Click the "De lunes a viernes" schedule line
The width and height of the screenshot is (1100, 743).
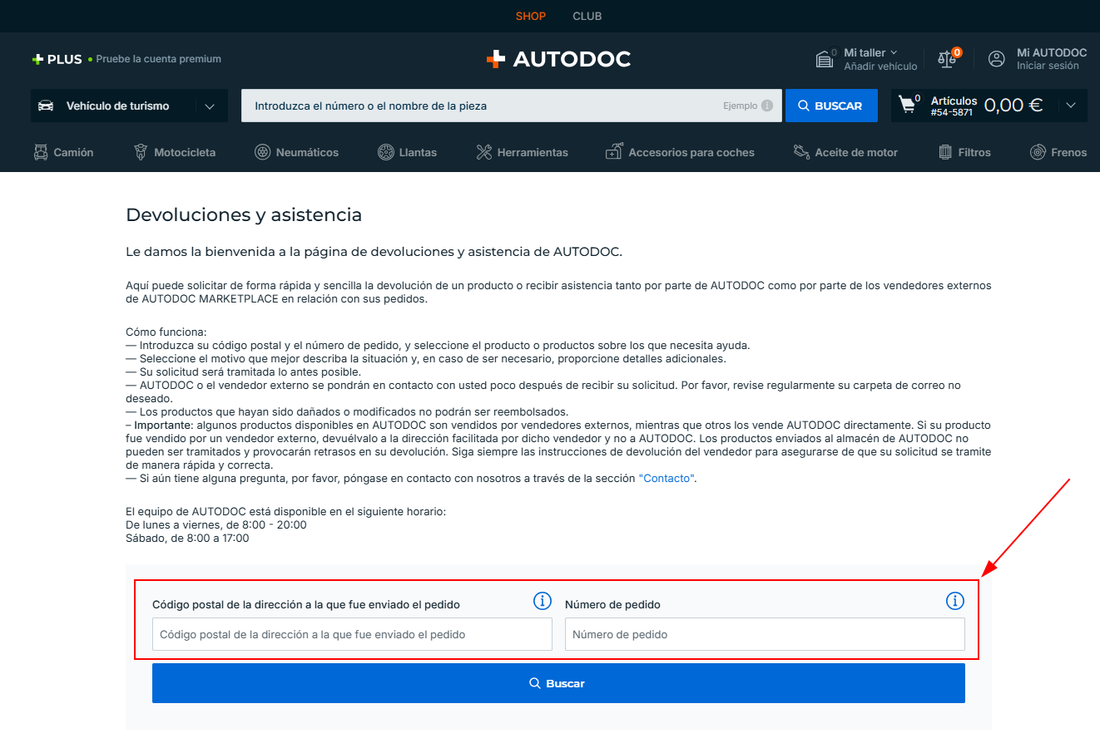pos(216,525)
